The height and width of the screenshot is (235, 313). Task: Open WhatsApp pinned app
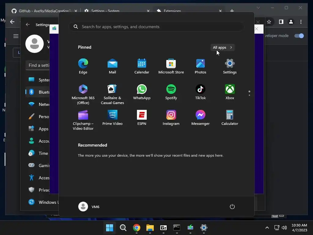[142, 92]
